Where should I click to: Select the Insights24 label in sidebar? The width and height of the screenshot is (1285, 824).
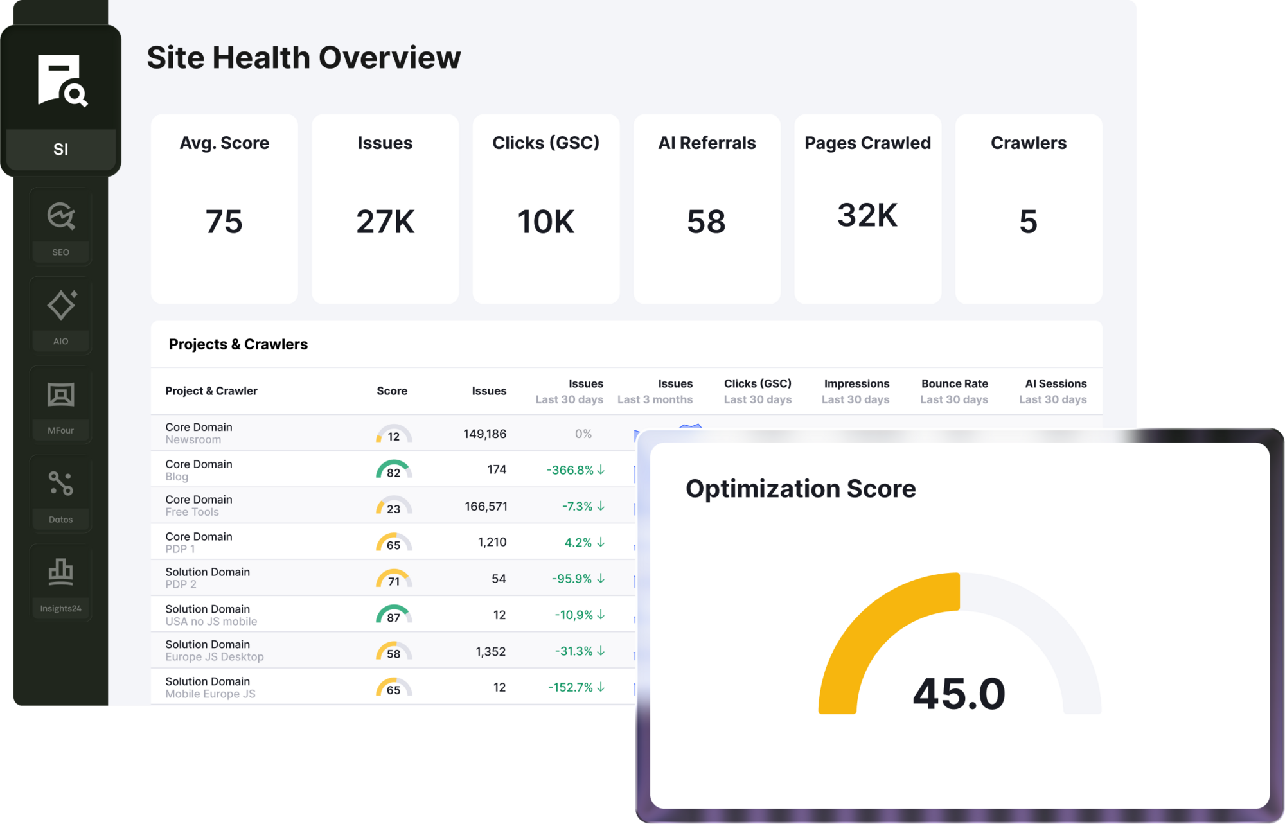coord(61,609)
